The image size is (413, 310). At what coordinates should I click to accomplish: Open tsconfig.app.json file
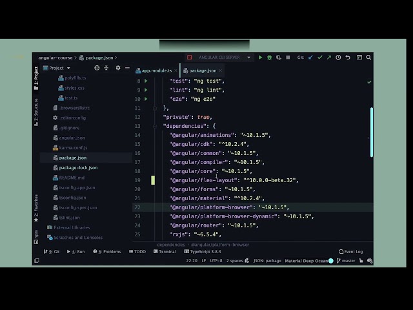(x=74, y=188)
